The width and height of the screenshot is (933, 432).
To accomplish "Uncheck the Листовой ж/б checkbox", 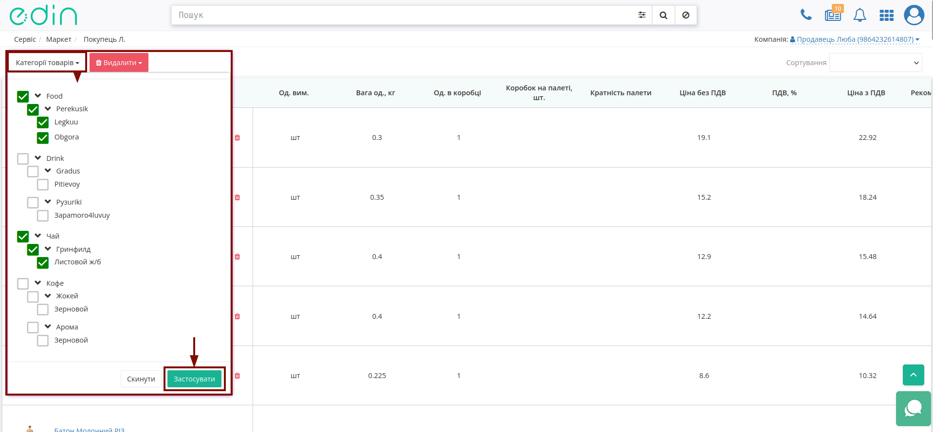I will click(x=43, y=263).
